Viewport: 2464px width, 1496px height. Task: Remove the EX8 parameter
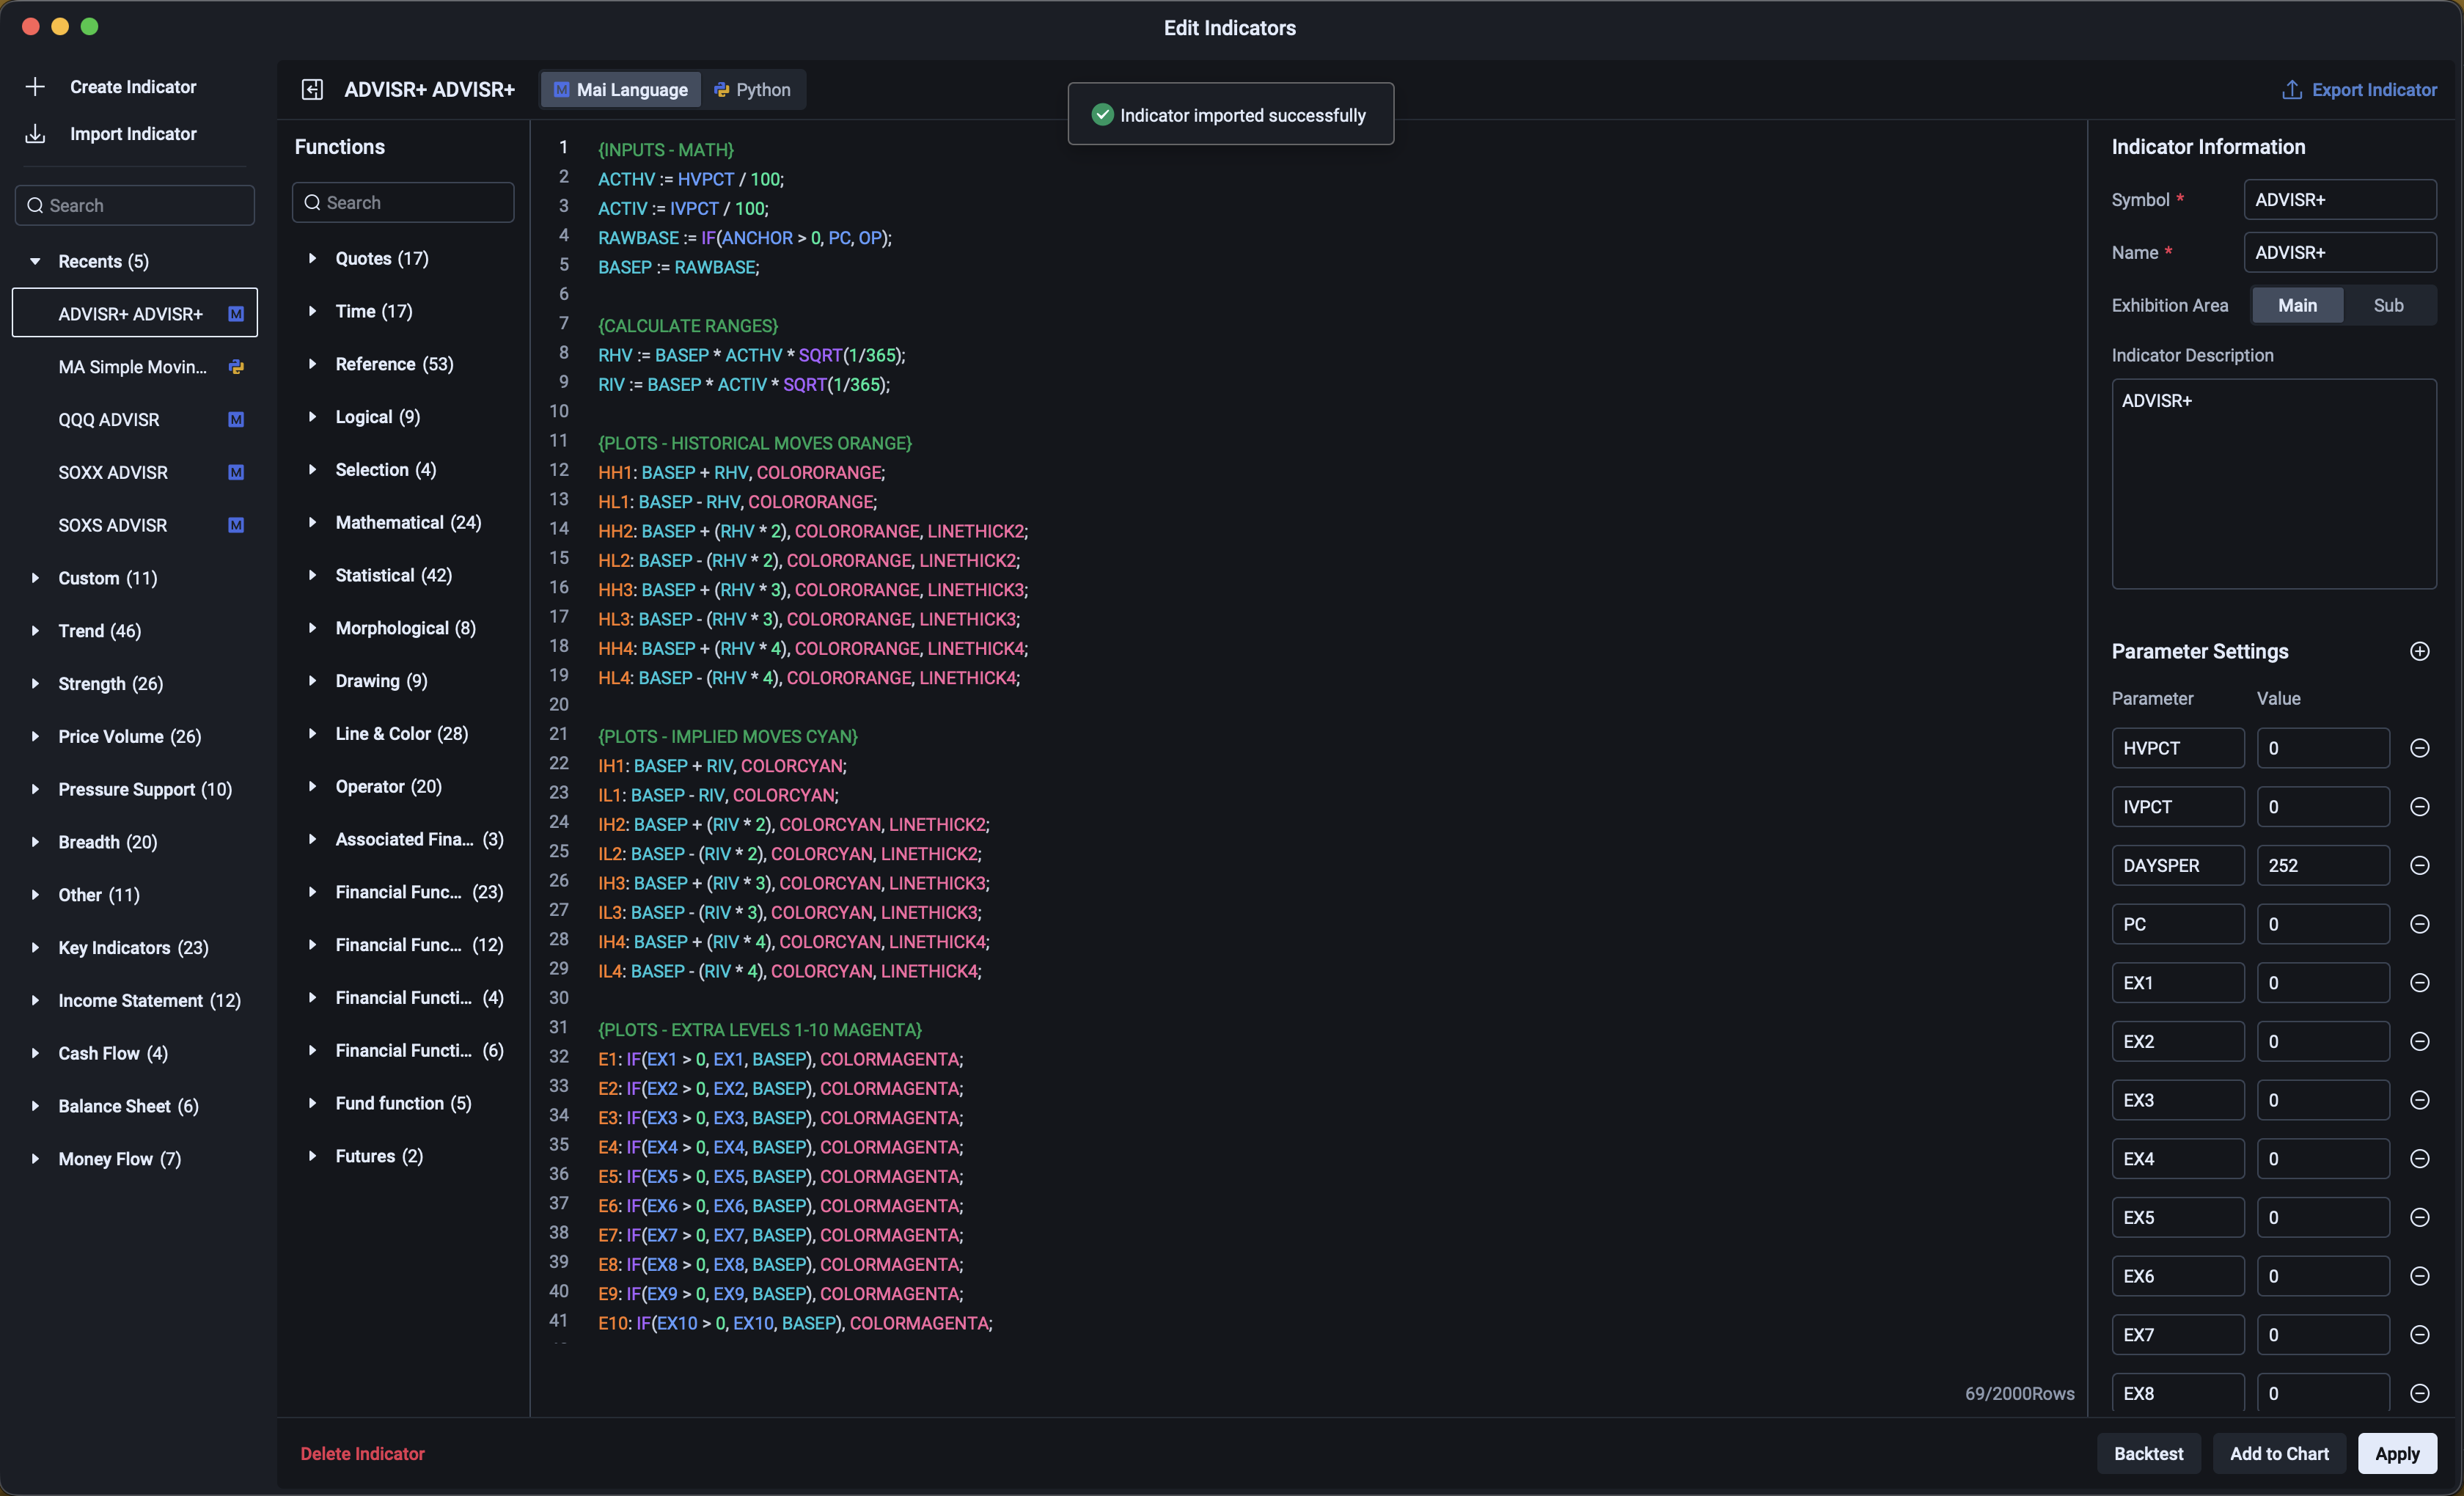(x=2419, y=1394)
